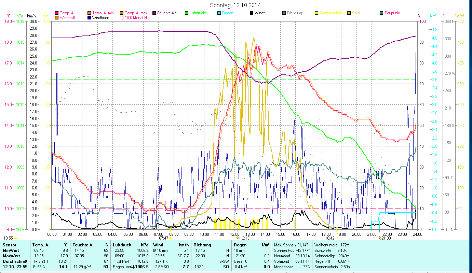The width and height of the screenshot is (472, 273).
Task: Click the 'Max. Sonnen 31,147°' entry
Action: [292, 245]
